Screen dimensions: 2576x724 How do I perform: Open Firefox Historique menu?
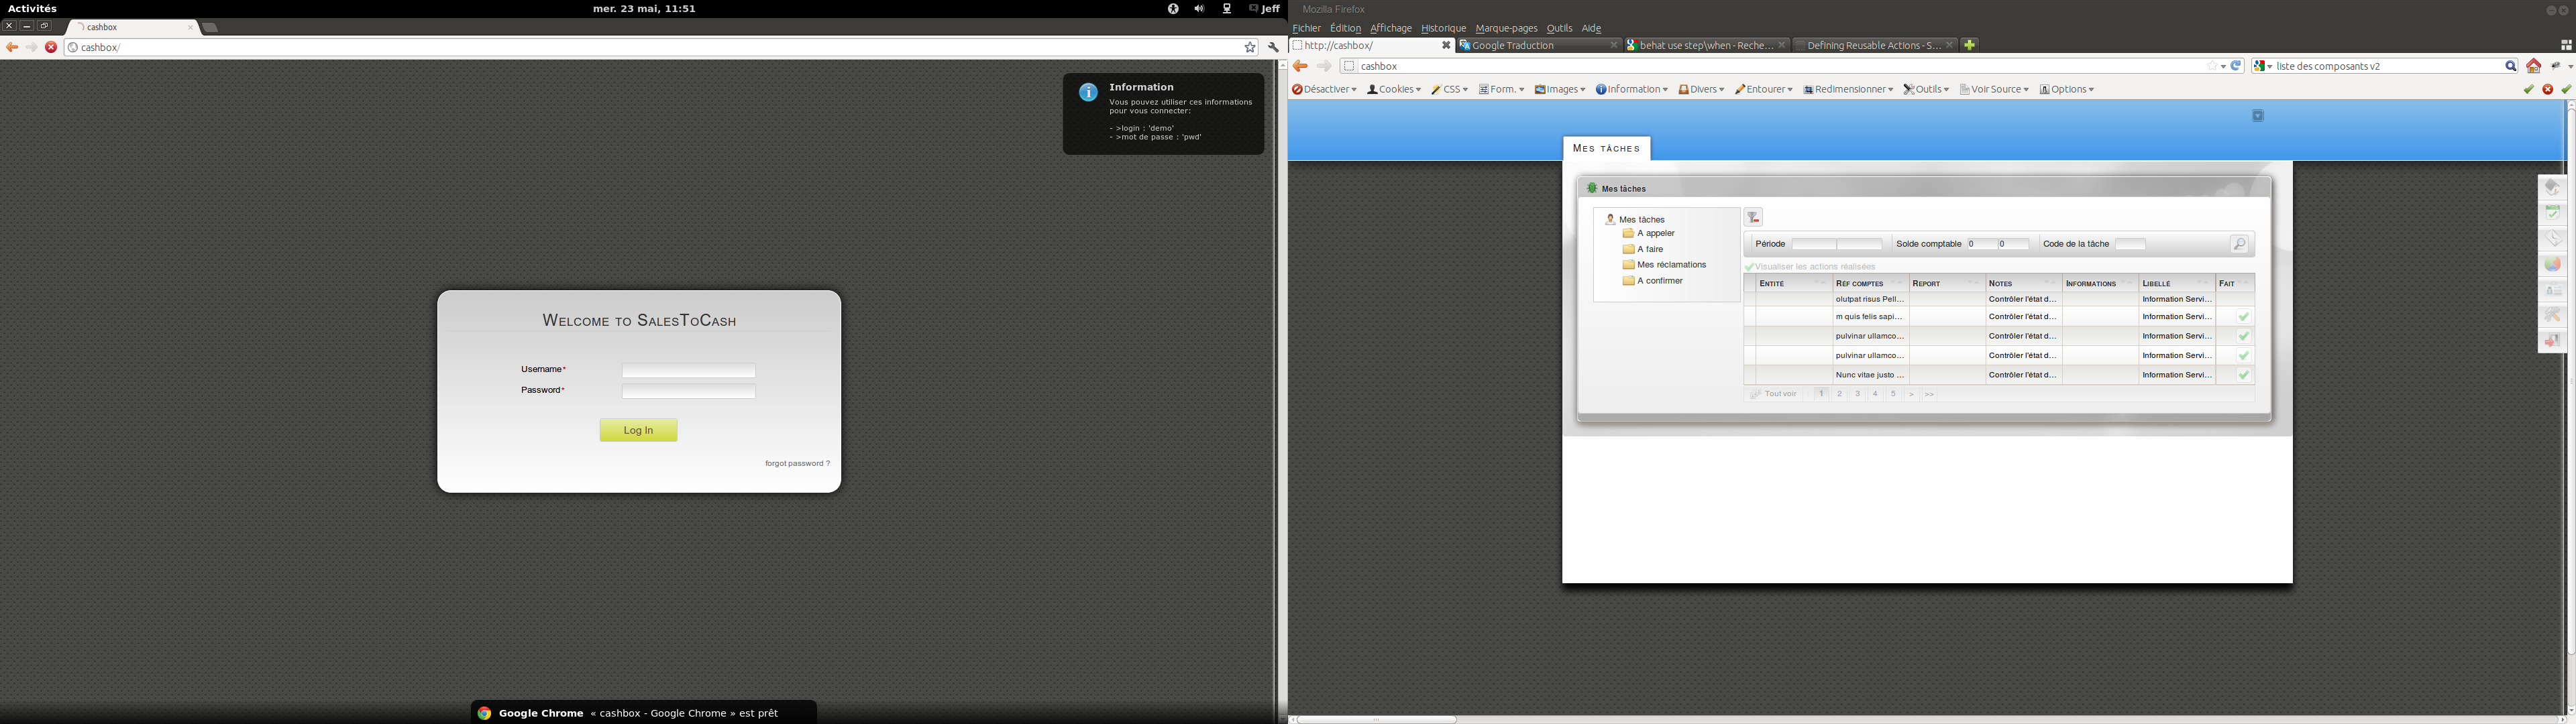[x=1443, y=29]
